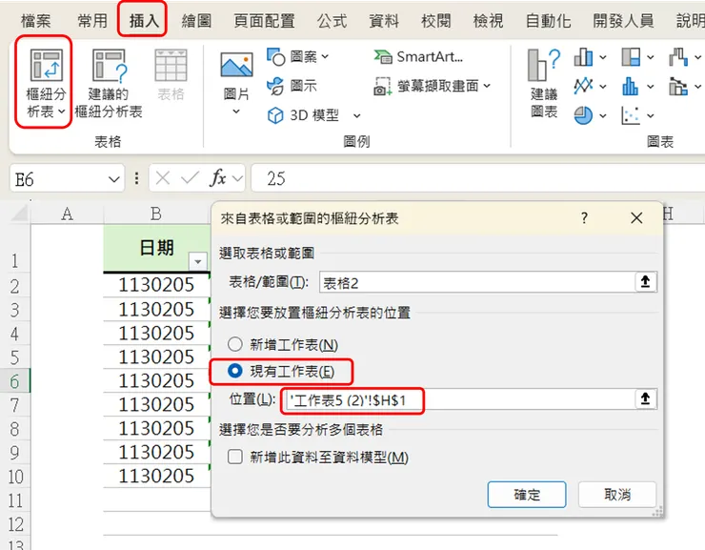
Task: Expand the 螢幕擷取畫面 dropdown arrow
Action: tap(487, 85)
